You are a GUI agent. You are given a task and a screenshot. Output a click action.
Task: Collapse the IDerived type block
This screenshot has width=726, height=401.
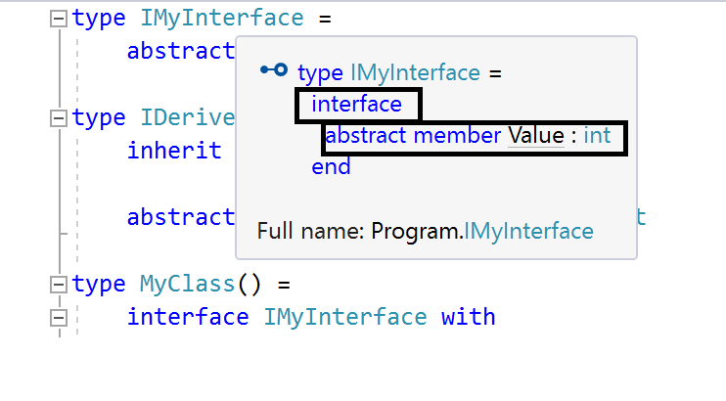click(59, 118)
